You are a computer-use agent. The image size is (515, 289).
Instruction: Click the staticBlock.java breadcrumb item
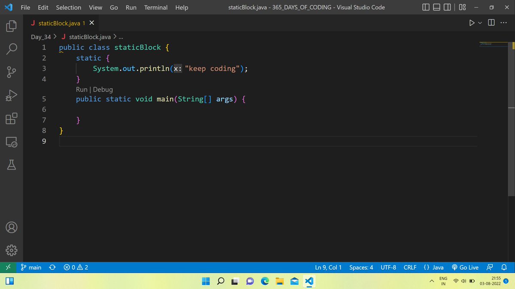coord(86,37)
